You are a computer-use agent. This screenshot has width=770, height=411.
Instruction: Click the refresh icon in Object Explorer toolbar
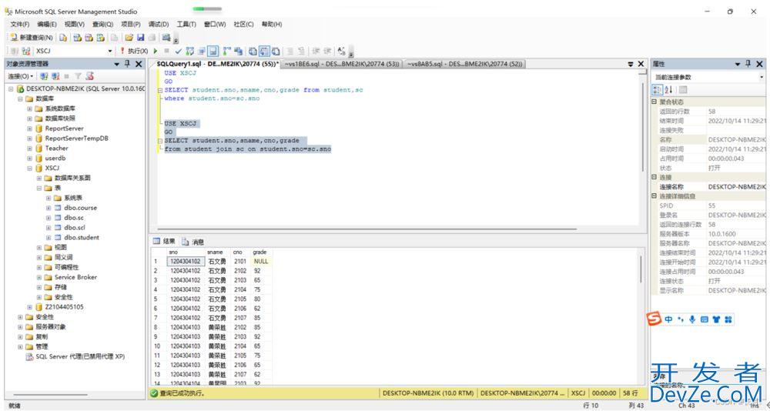tap(89, 76)
